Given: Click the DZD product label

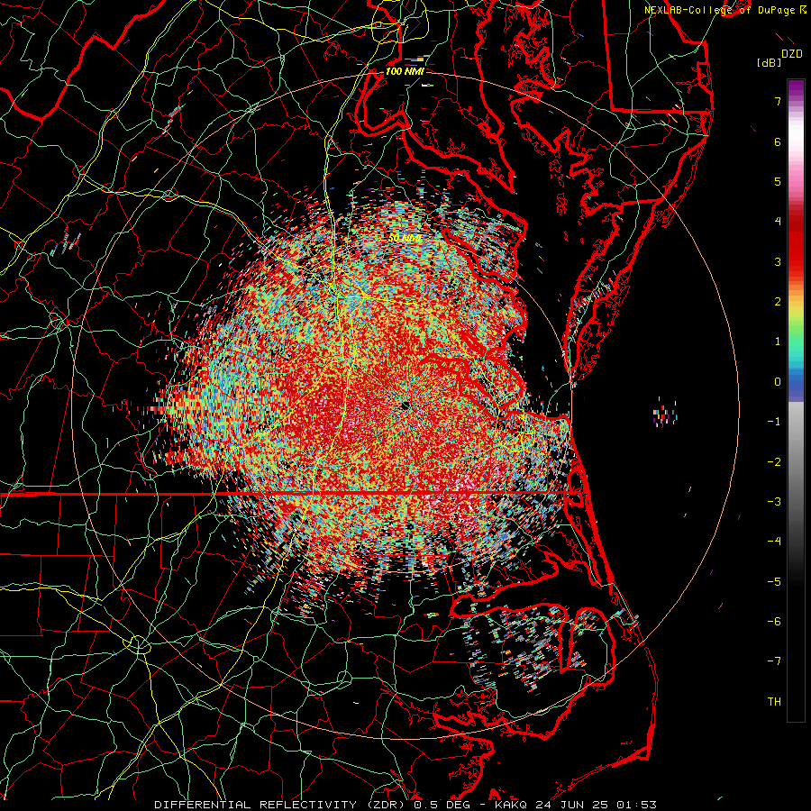Looking at the screenshot, I should point(791,54).
